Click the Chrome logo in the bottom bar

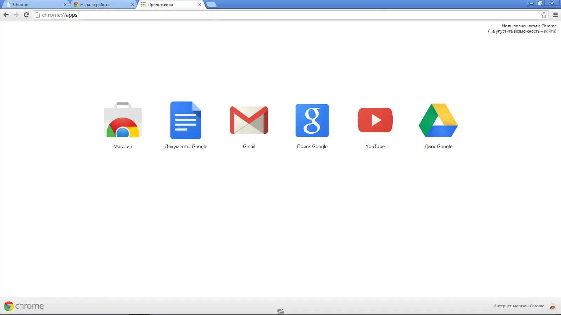pos(24,306)
